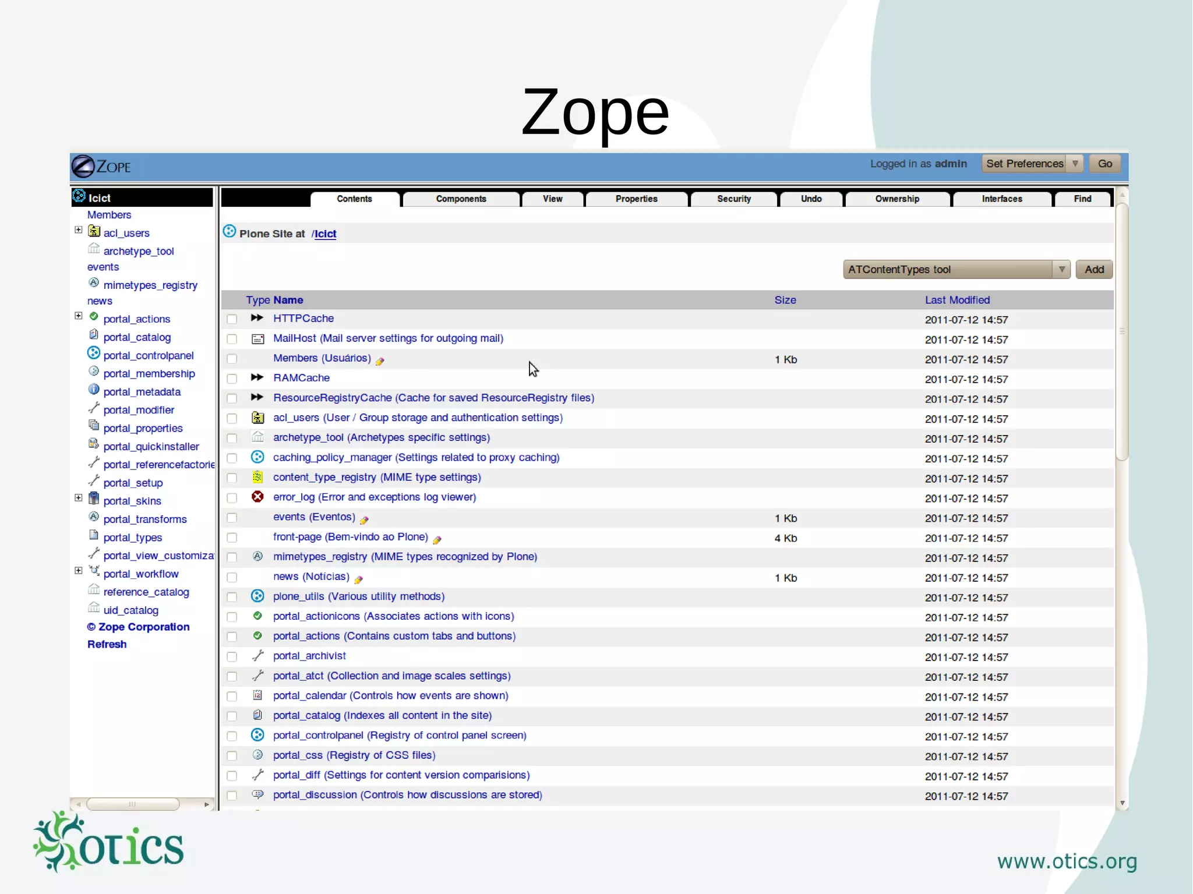Click the portal_controlpanel icon in sidebar tree

(x=94, y=354)
